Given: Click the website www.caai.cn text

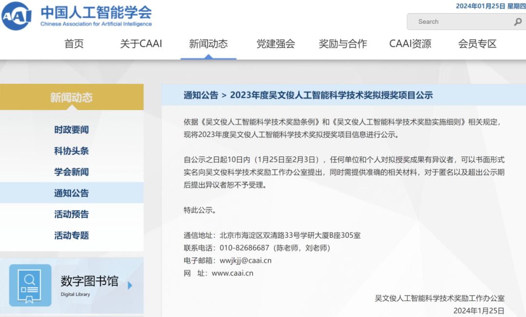Looking at the screenshot, I should pyautogui.click(x=232, y=273).
